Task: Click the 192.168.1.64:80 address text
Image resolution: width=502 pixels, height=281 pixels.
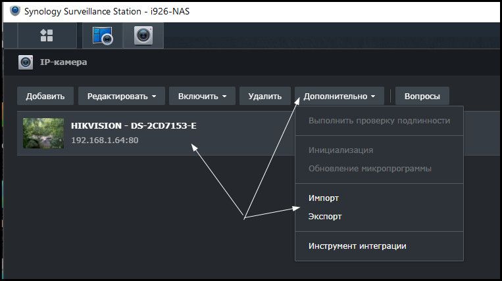Action: [104, 140]
